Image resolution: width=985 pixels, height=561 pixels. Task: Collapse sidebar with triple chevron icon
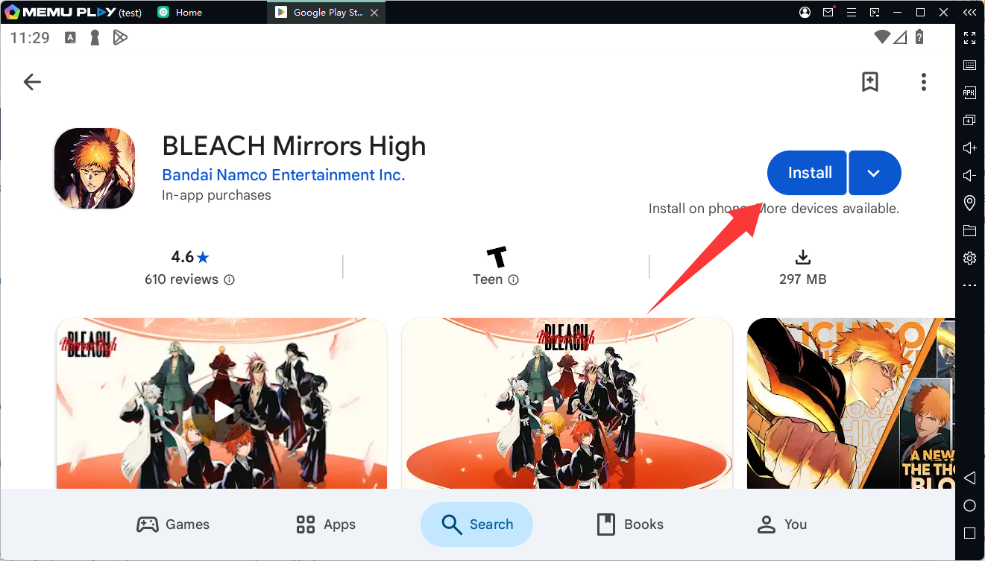[x=969, y=13]
